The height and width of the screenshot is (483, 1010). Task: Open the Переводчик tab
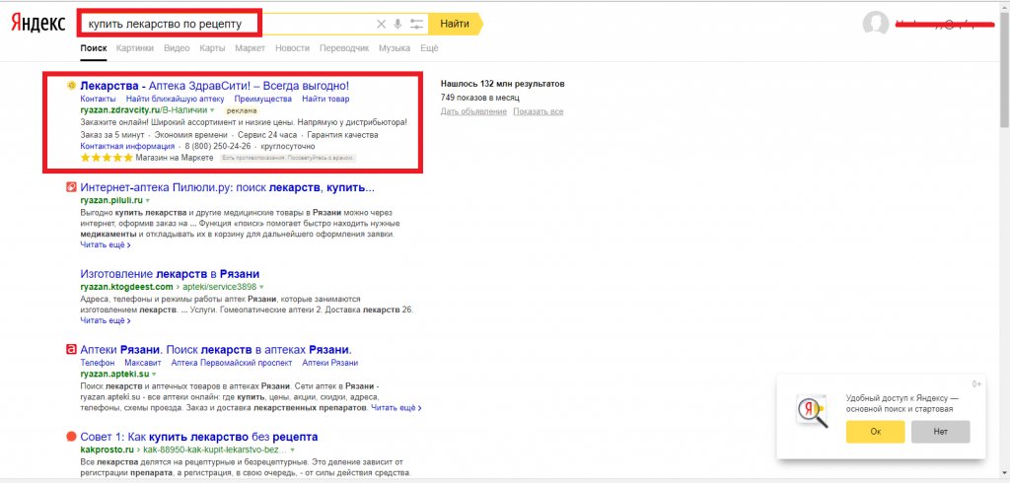tap(344, 47)
